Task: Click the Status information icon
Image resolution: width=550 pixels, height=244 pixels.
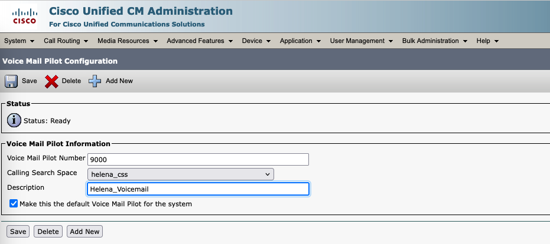Action: [x=14, y=121]
